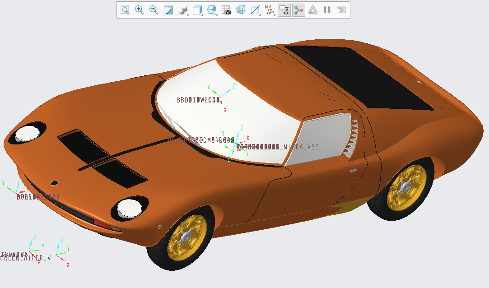
Task: Select the _MIURA_V53 coordinate label
Action: (300, 147)
